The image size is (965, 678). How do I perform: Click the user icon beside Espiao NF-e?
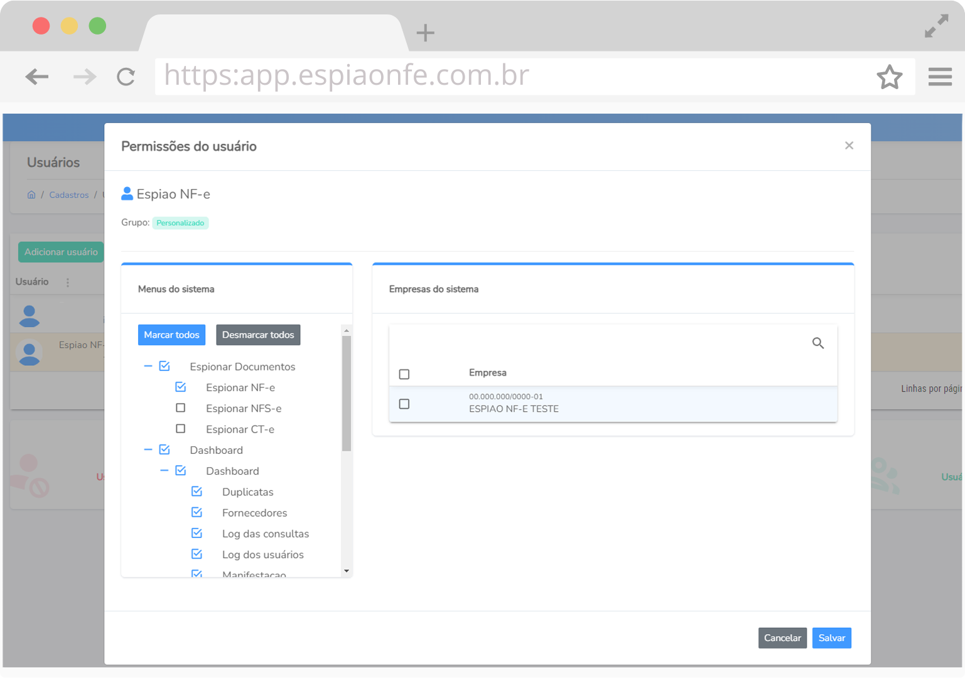[127, 193]
